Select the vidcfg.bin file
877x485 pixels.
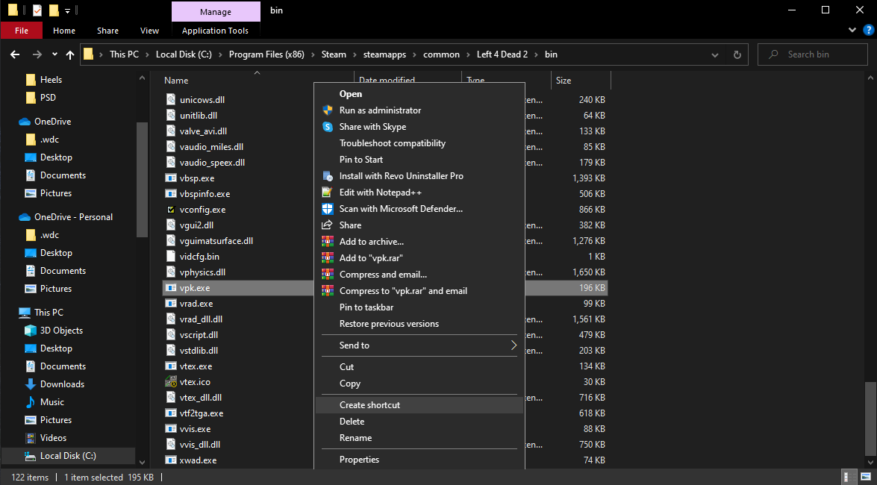click(199, 257)
